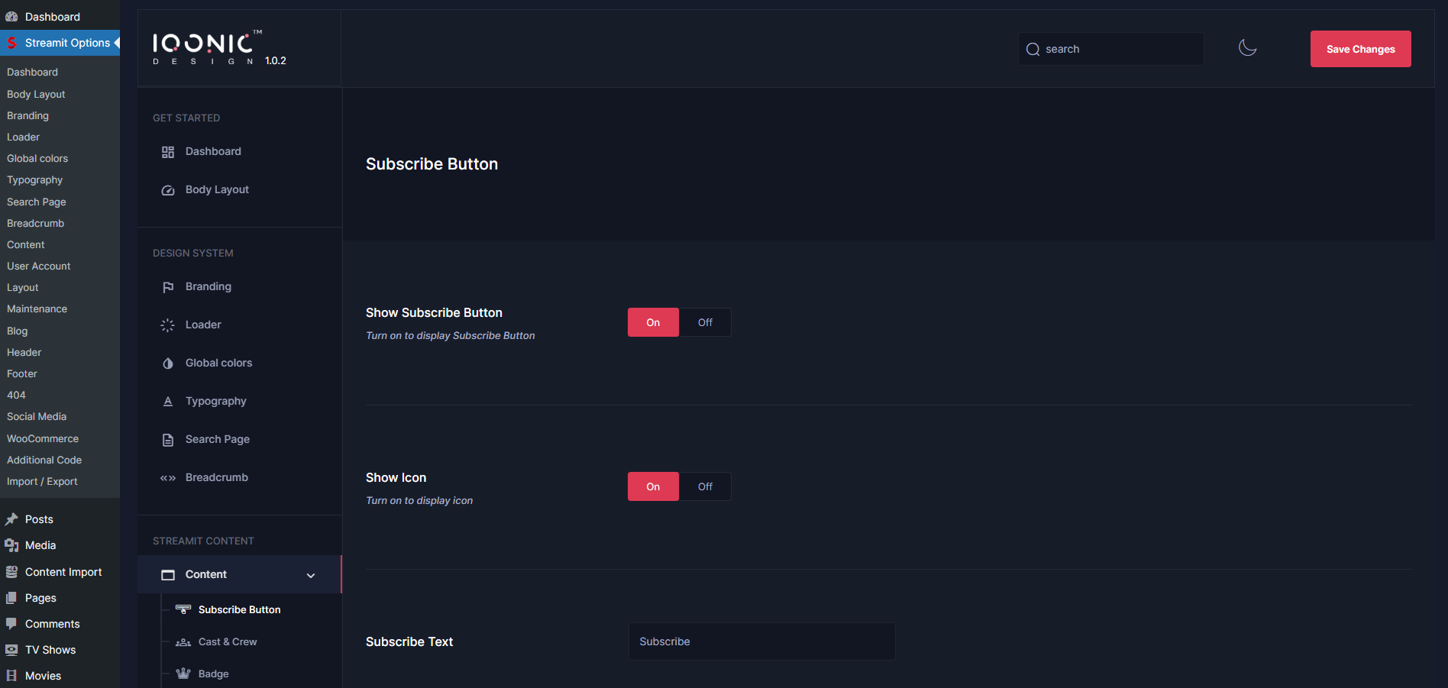Click the Loader spinner icon

[168, 325]
